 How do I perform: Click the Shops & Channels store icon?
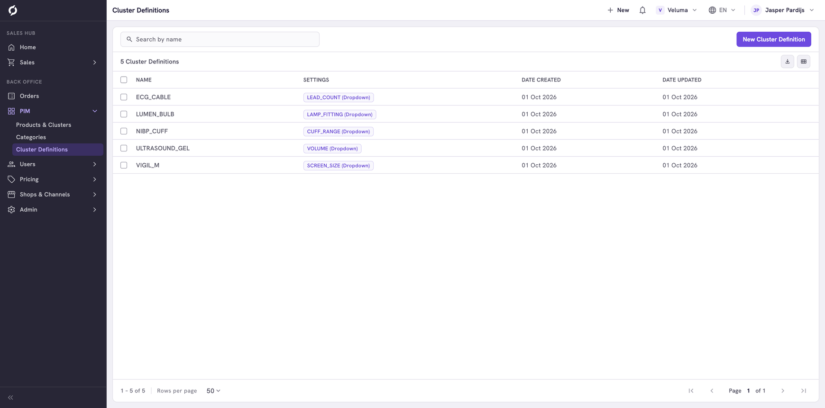pyautogui.click(x=11, y=195)
